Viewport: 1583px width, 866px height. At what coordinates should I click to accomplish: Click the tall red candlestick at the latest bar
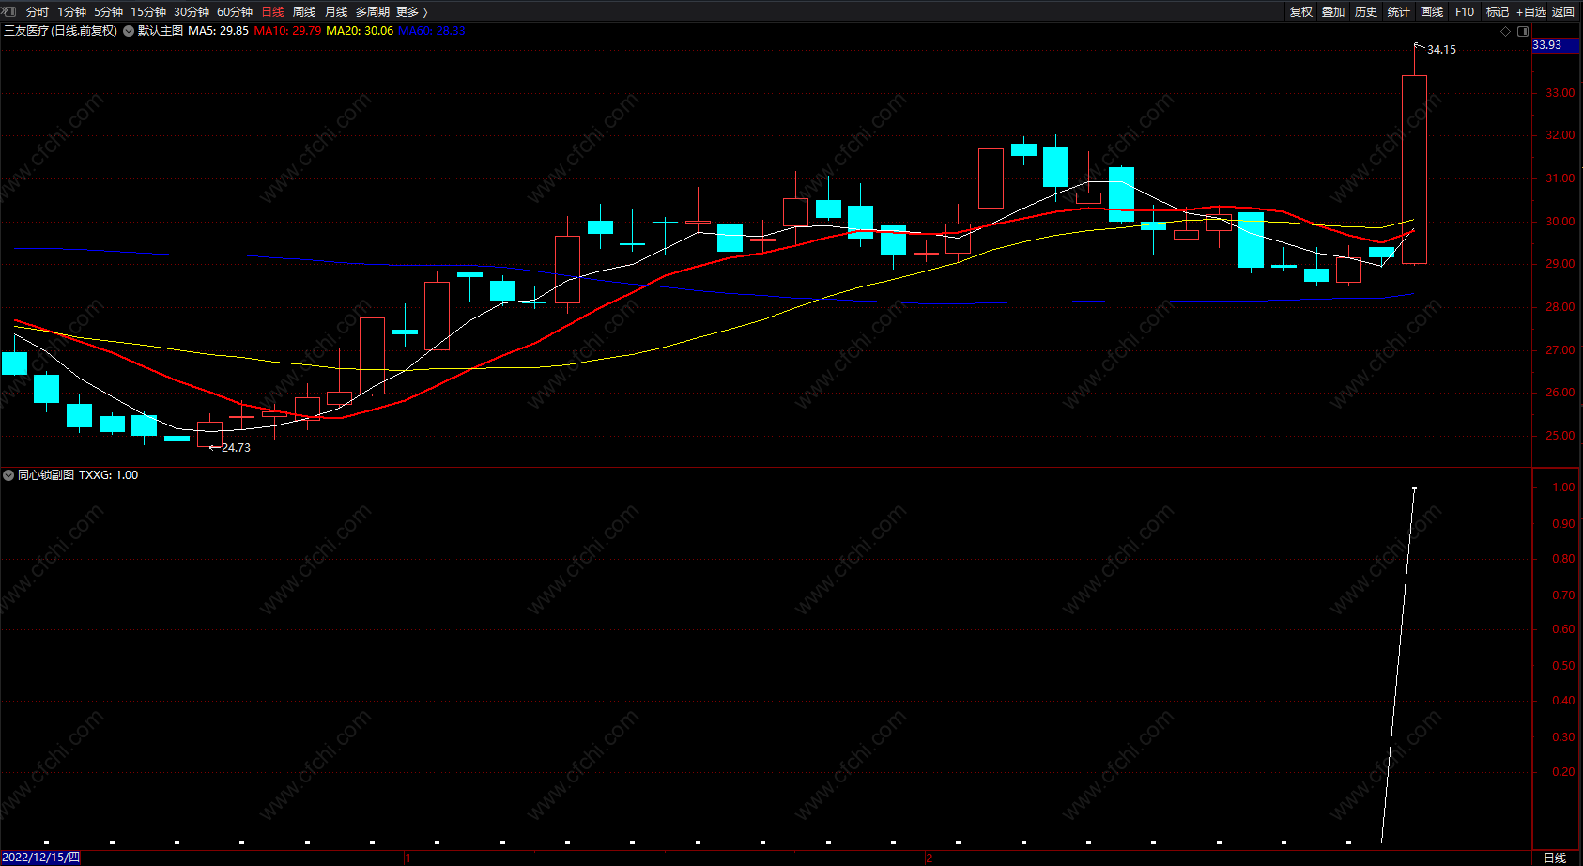point(1414,169)
